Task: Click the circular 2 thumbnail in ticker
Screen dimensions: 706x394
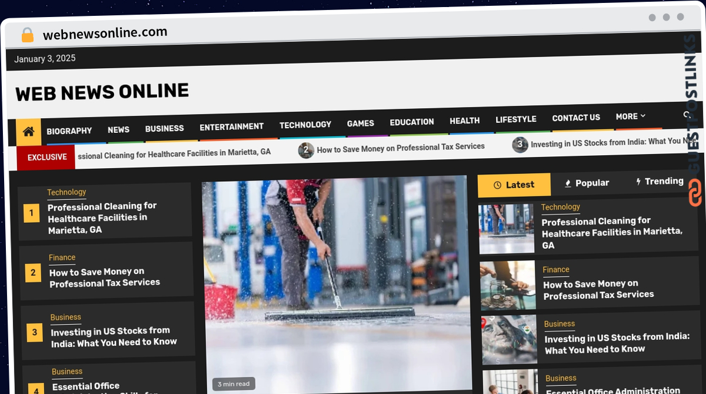Action: 306,151
